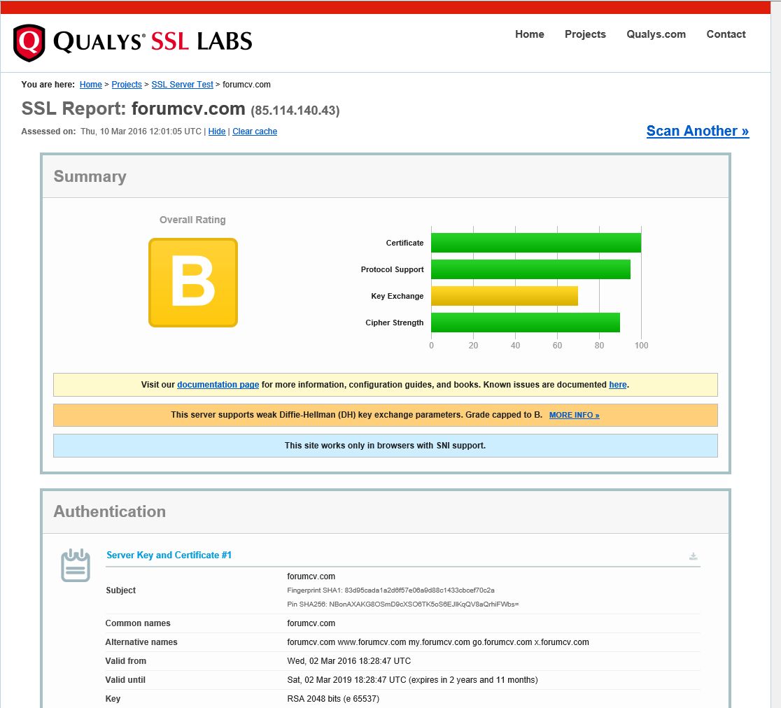Click the green Protocol Support score bar
Image resolution: width=781 pixels, height=708 pixels.
pyautogui.click(x=531, y=269)
